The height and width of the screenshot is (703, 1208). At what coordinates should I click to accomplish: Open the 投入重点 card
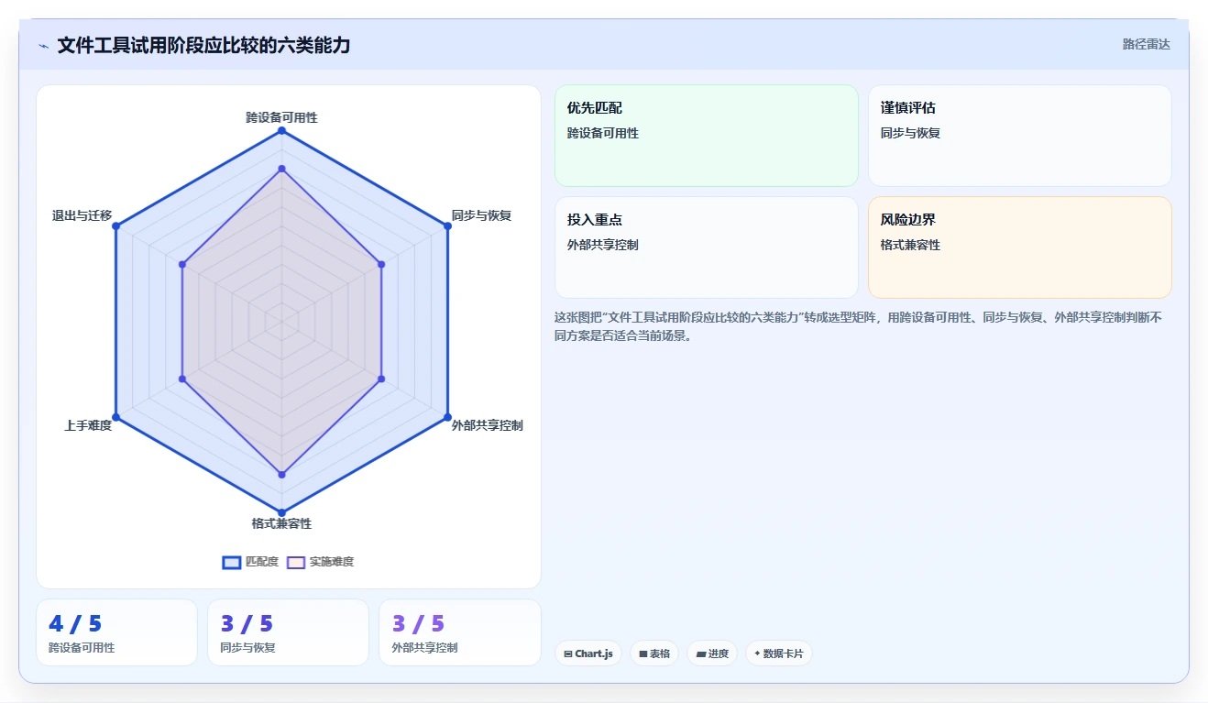[x=707, y=247]
